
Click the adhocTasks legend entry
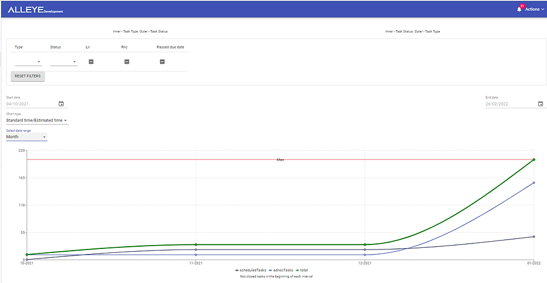click(281, 270)
